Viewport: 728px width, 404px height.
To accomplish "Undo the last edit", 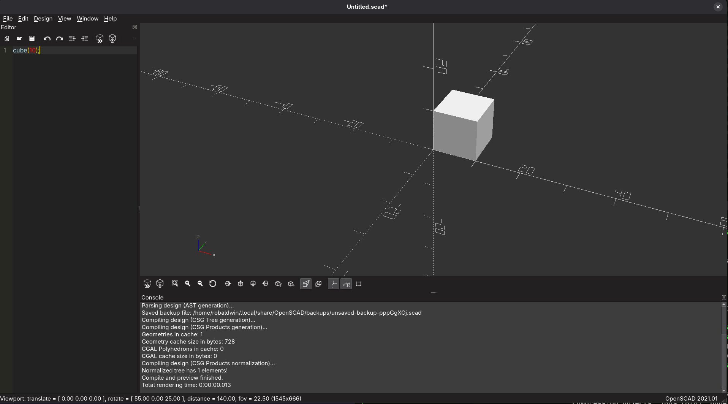I will [47, 38].
